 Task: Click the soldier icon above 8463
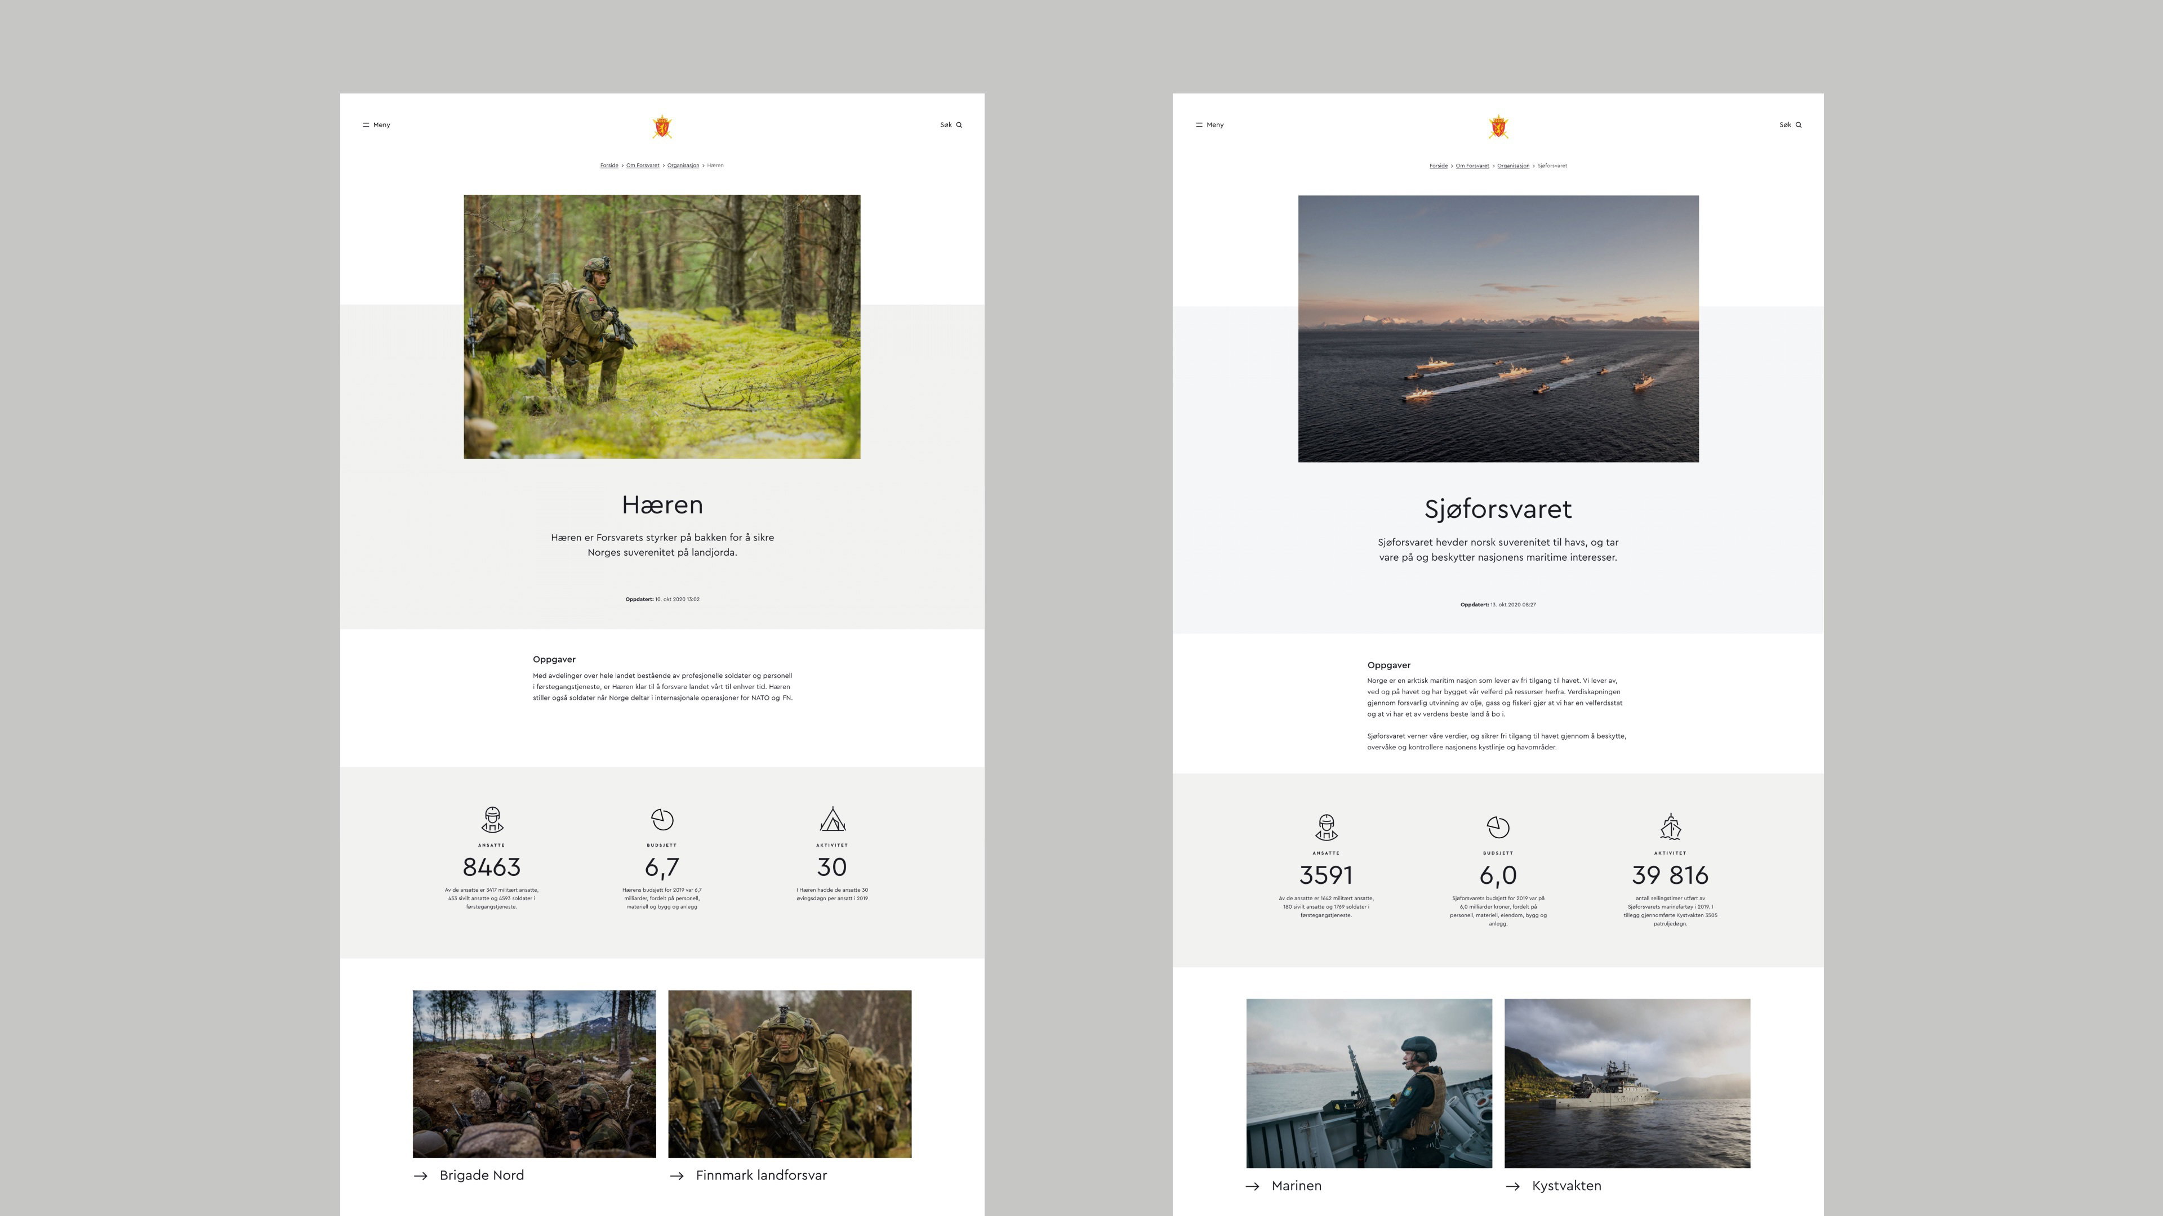coord(492,819)
